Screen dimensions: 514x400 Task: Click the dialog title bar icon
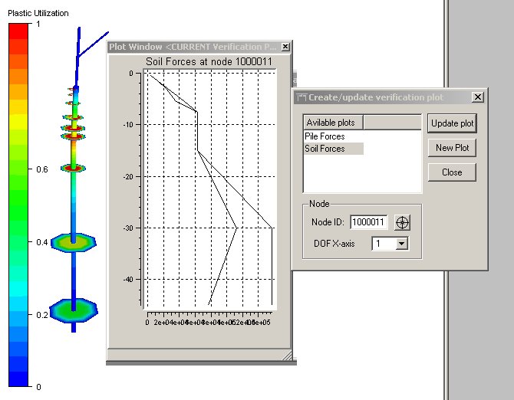coord(301,97)
